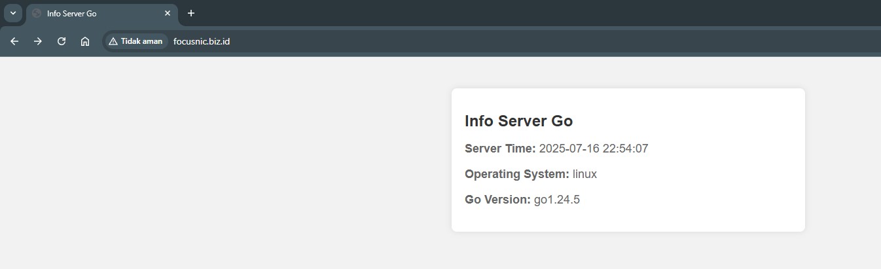Click the Go Version label
Viewport: 881px width, 269px height.
coord(497,200)
